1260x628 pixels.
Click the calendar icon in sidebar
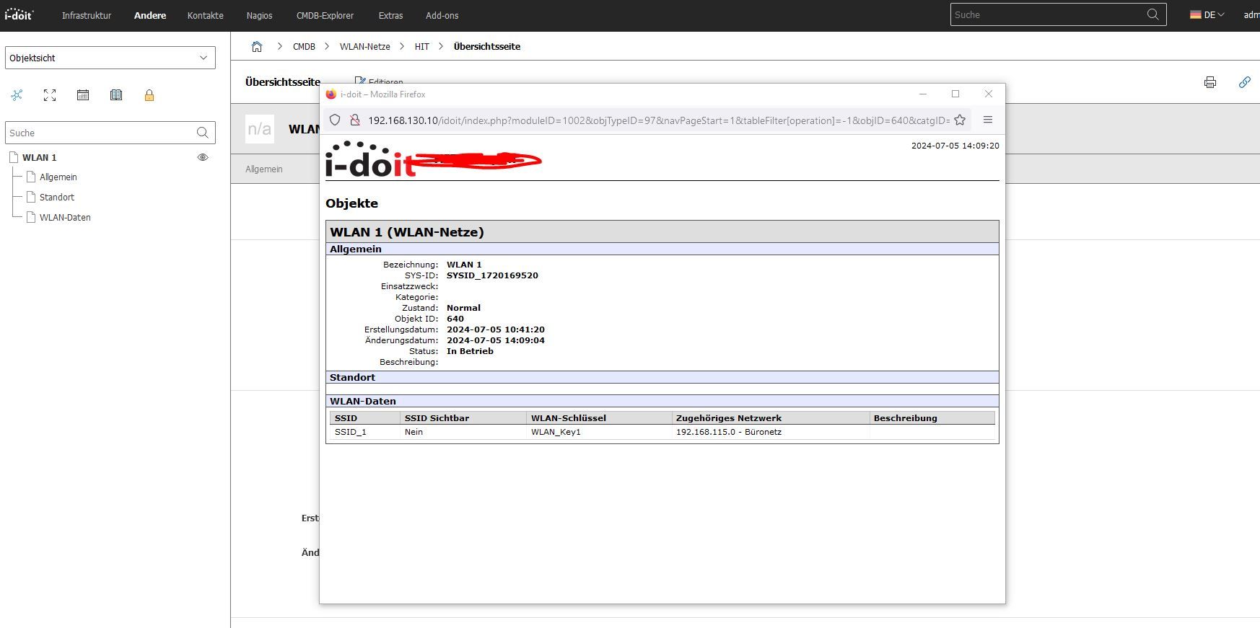tap(83, 95)
